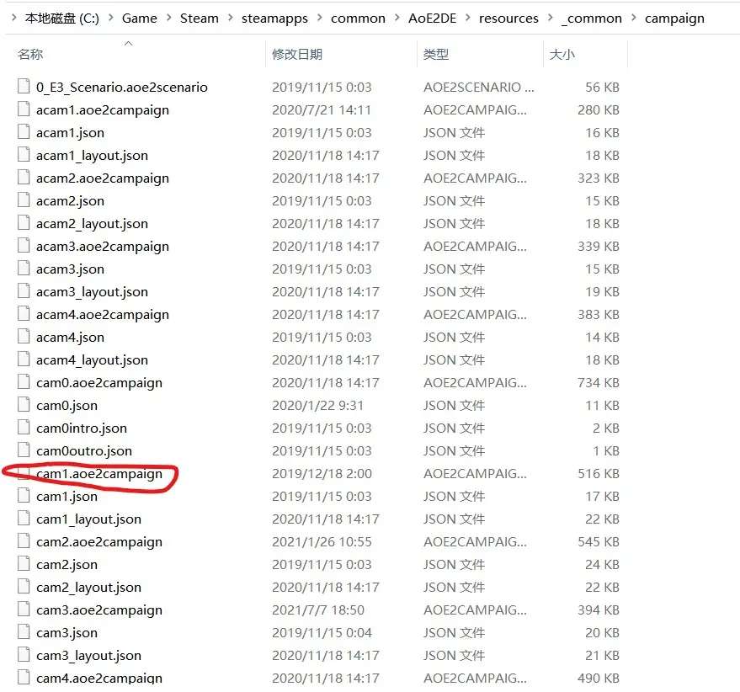Select the cam1_layout.json file icon
The image size is (740, 692).
pyautogui.click(x=24, y=519)
